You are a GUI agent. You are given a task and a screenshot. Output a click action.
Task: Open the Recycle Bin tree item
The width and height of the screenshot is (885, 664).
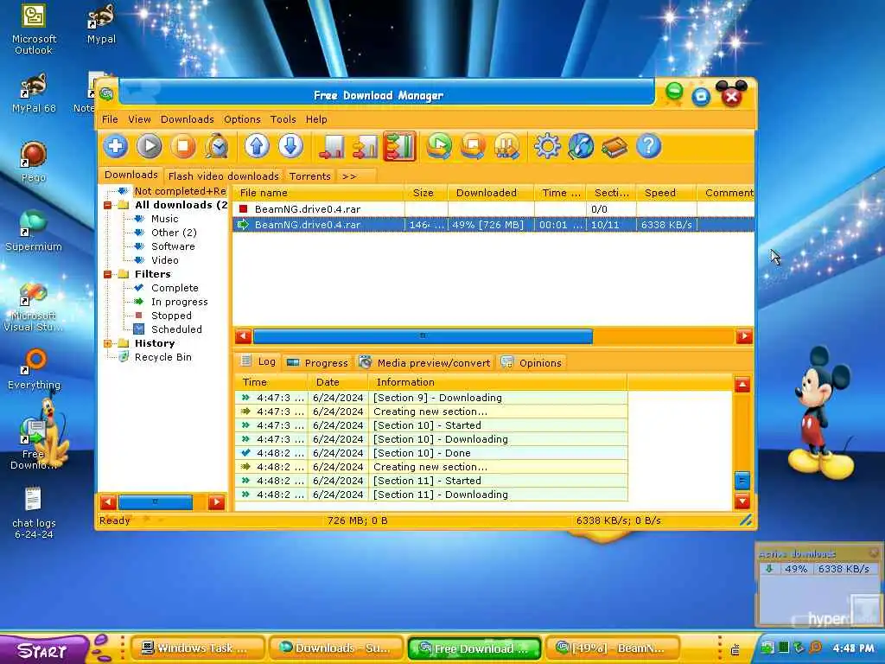[162, 357]
